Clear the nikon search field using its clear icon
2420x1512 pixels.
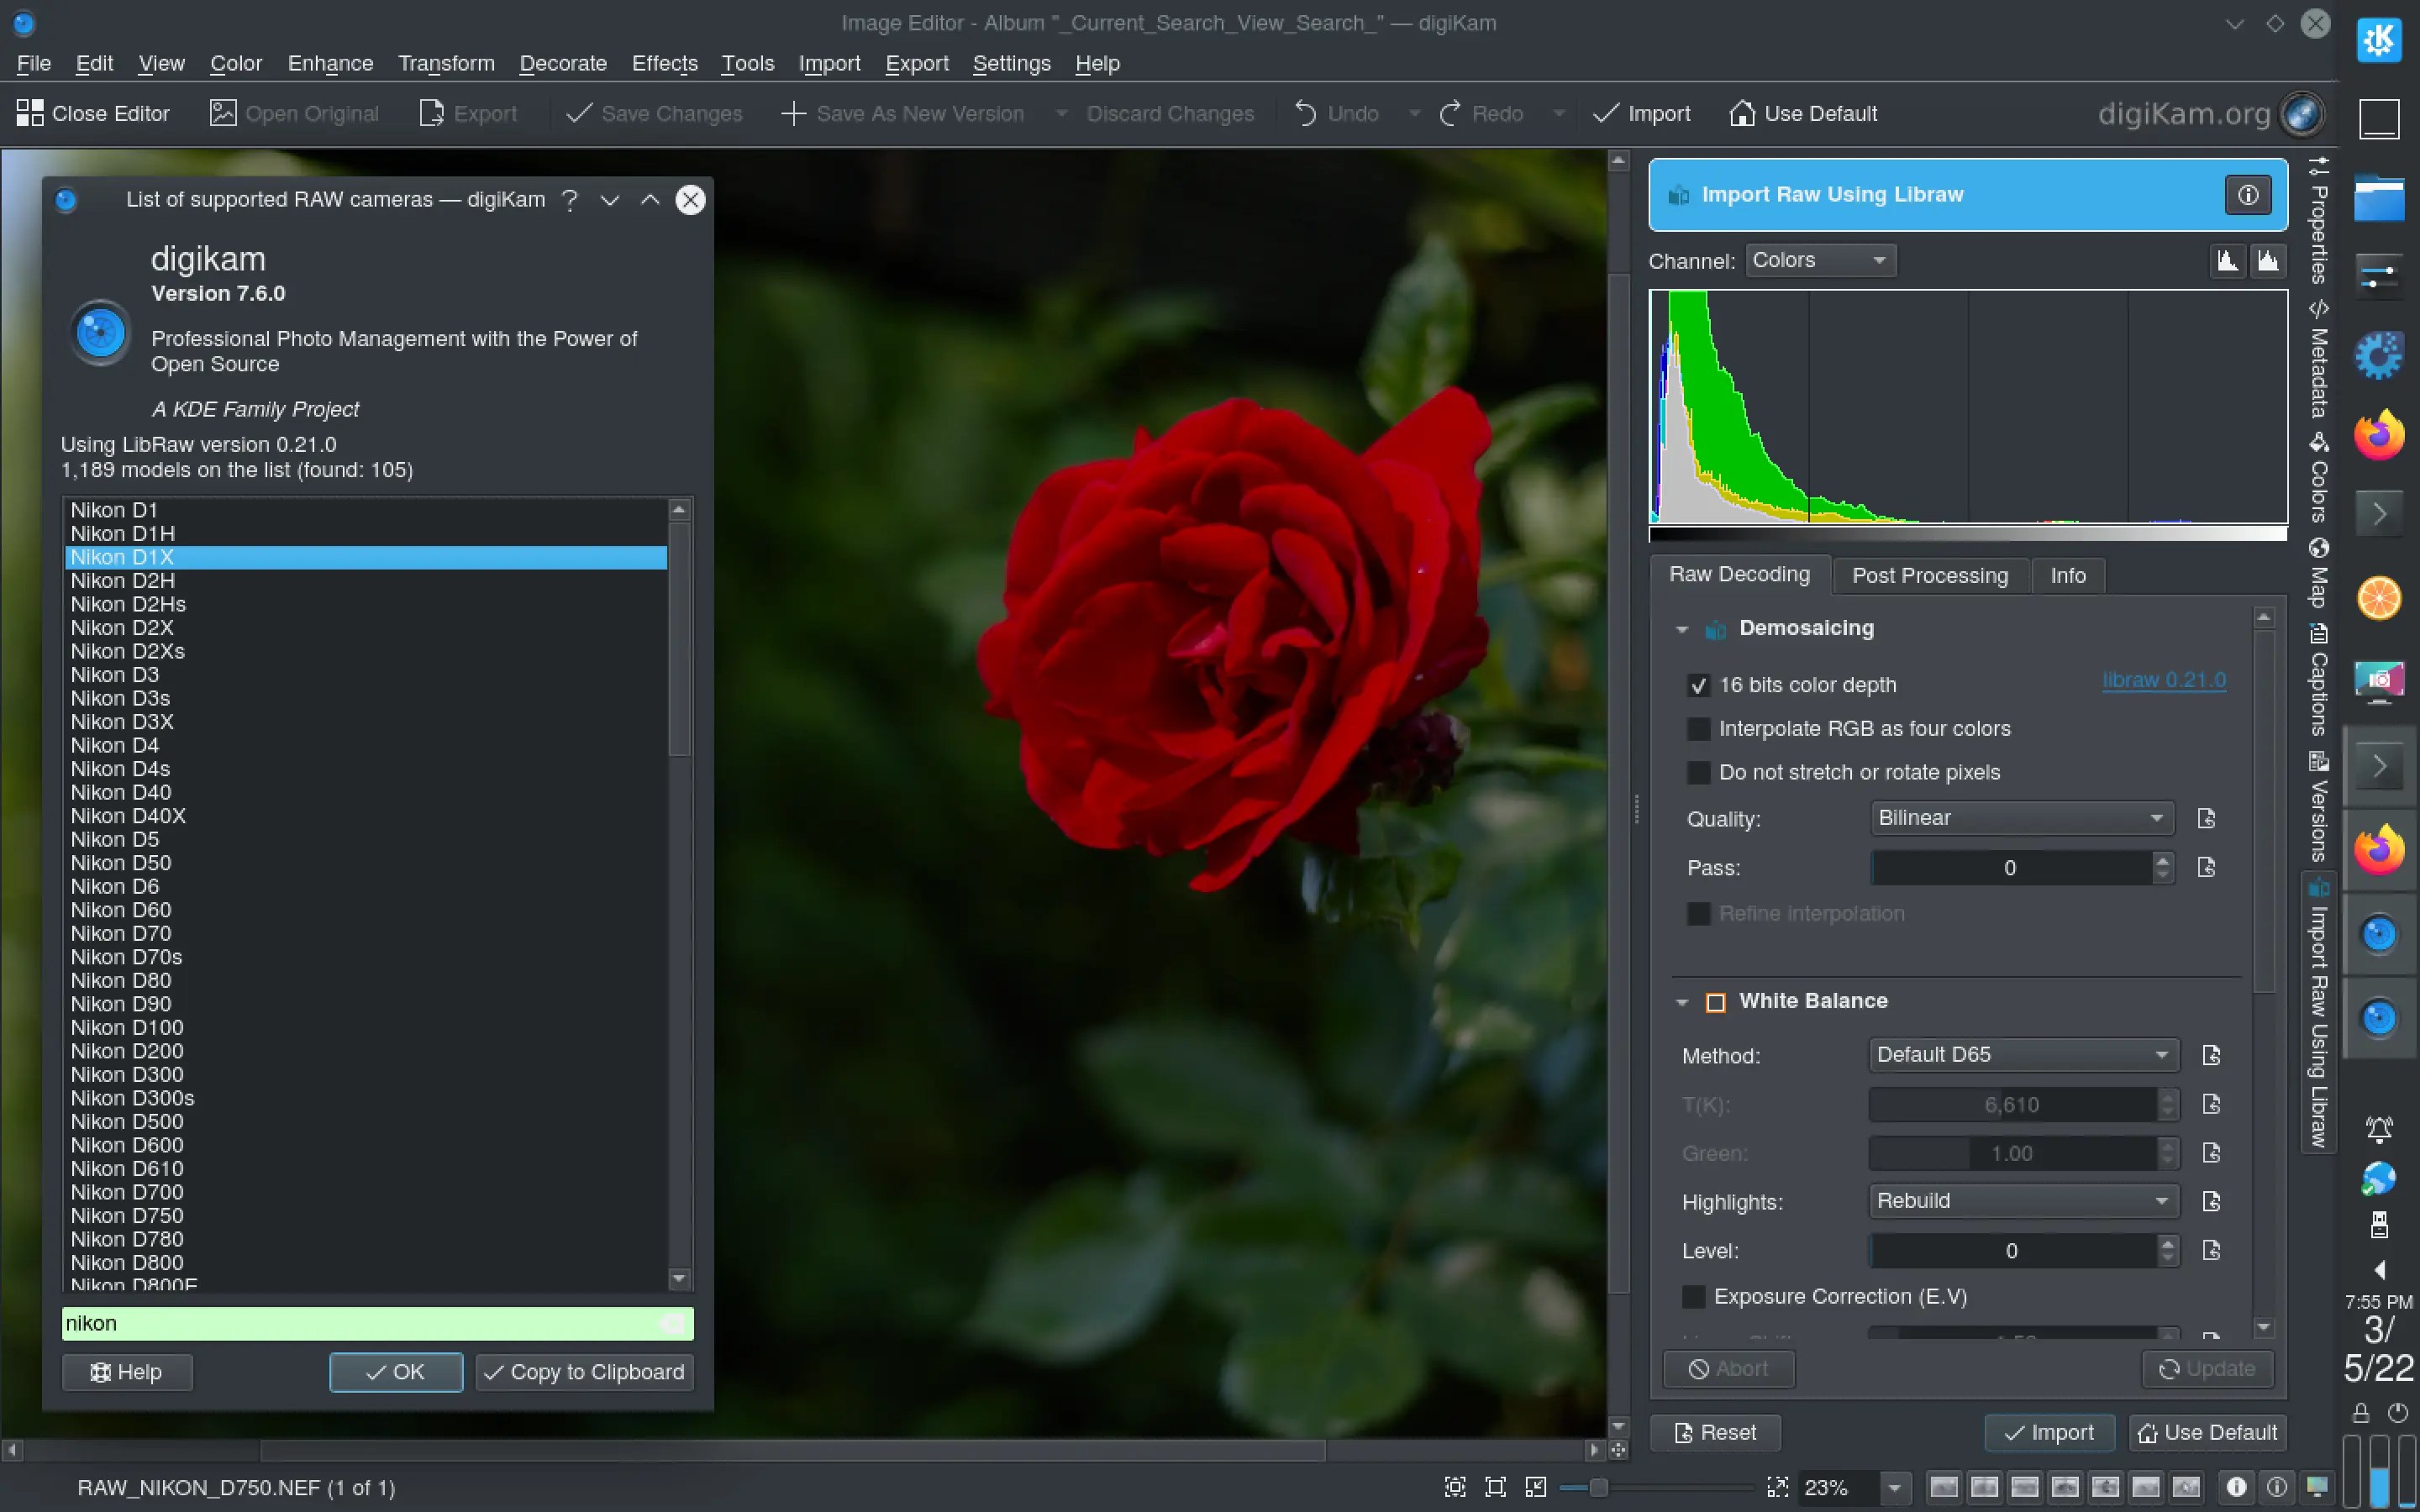tap(672, 1322)
